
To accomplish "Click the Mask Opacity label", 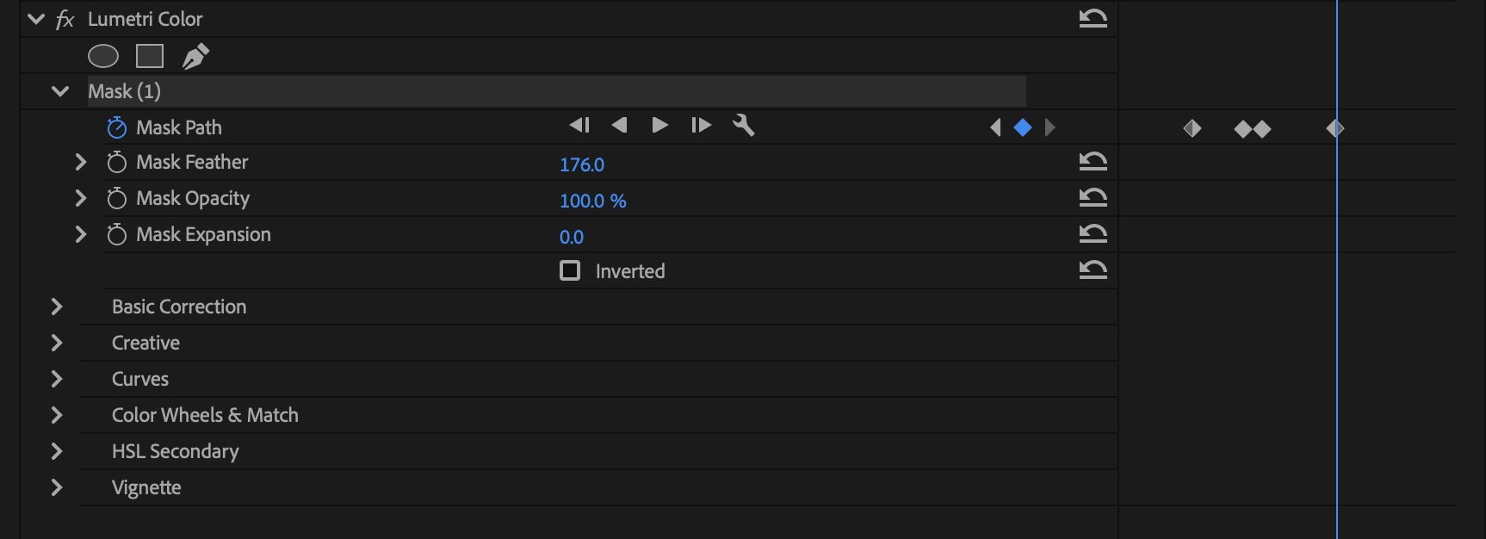I will pos(193,199).
